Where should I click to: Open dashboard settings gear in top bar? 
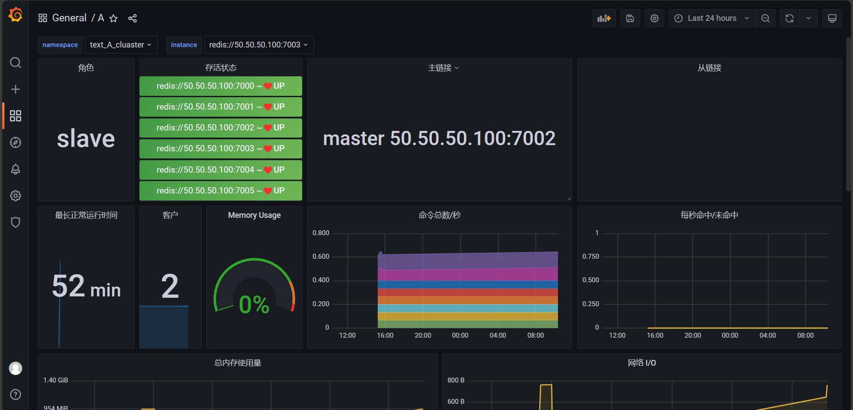654,18
